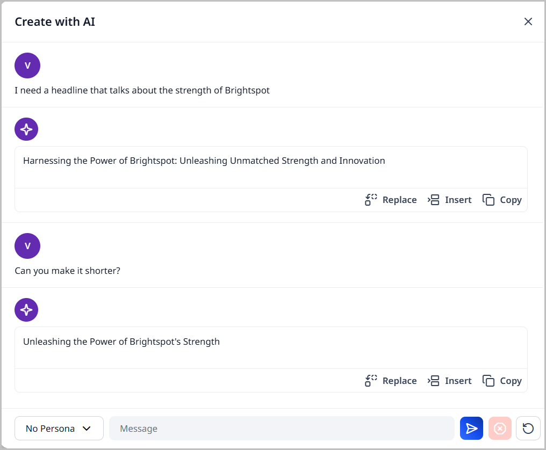The height and width of the screenshot is (450, 546).
Task: Click the Create with AI dialog title
Action: (x=55, y=21)
